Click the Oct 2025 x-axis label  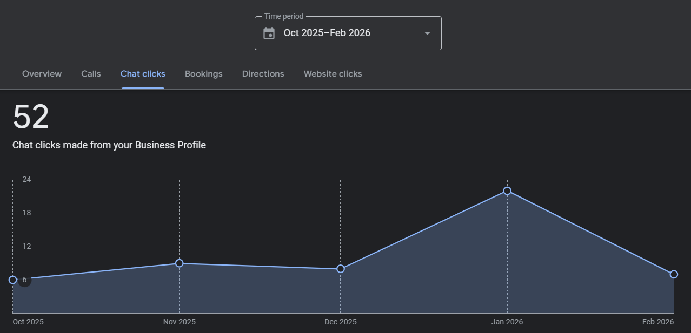pyautogui.click(x=28, y=322)
